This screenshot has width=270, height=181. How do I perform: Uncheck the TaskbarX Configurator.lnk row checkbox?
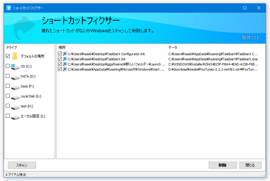click(60, 53)
